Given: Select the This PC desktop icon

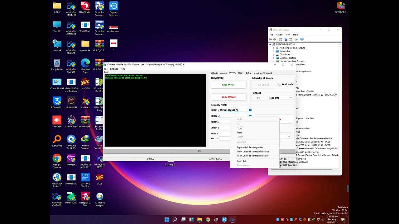Looking at the screenshot, I should coord(57,27).
